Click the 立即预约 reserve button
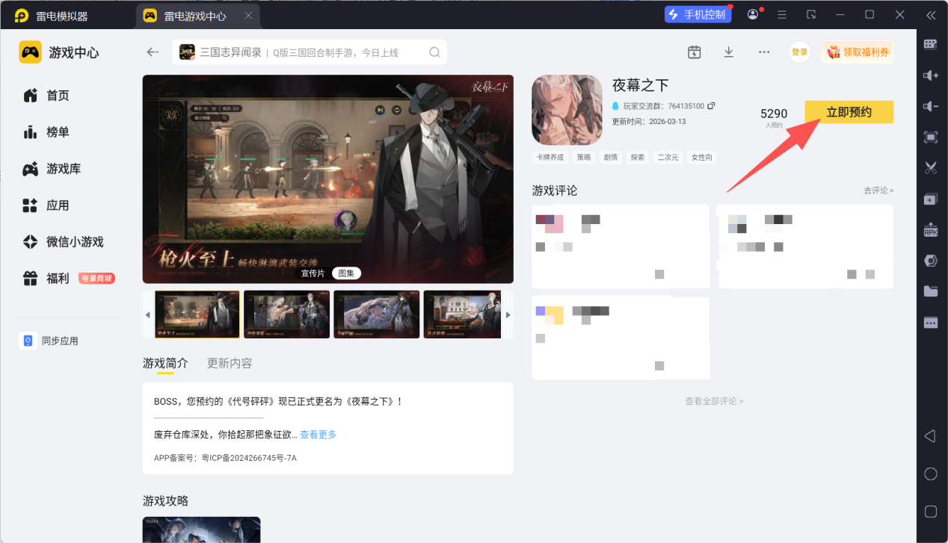The image size is (948, 543). pyautogui.click(x=849, y=112)
